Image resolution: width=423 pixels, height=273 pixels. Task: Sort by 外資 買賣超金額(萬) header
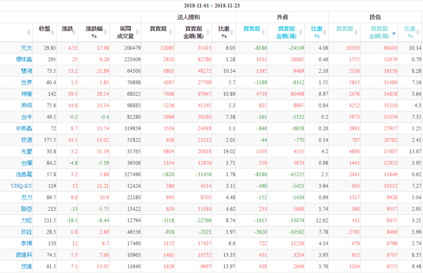coord(287,32)
